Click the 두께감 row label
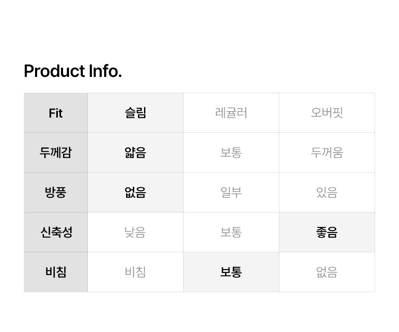The width and height of the screenshot is (399, 332). 56,153
